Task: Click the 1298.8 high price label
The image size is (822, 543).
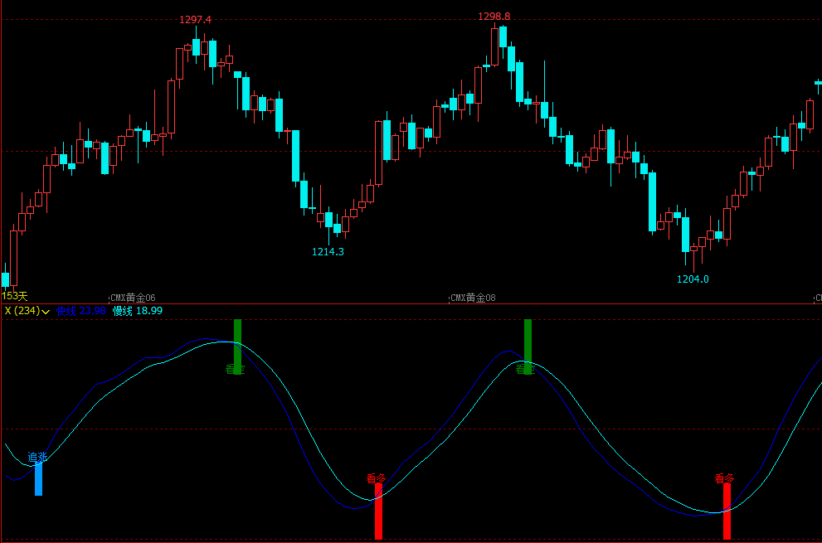Action: click(x=494, y=17)
